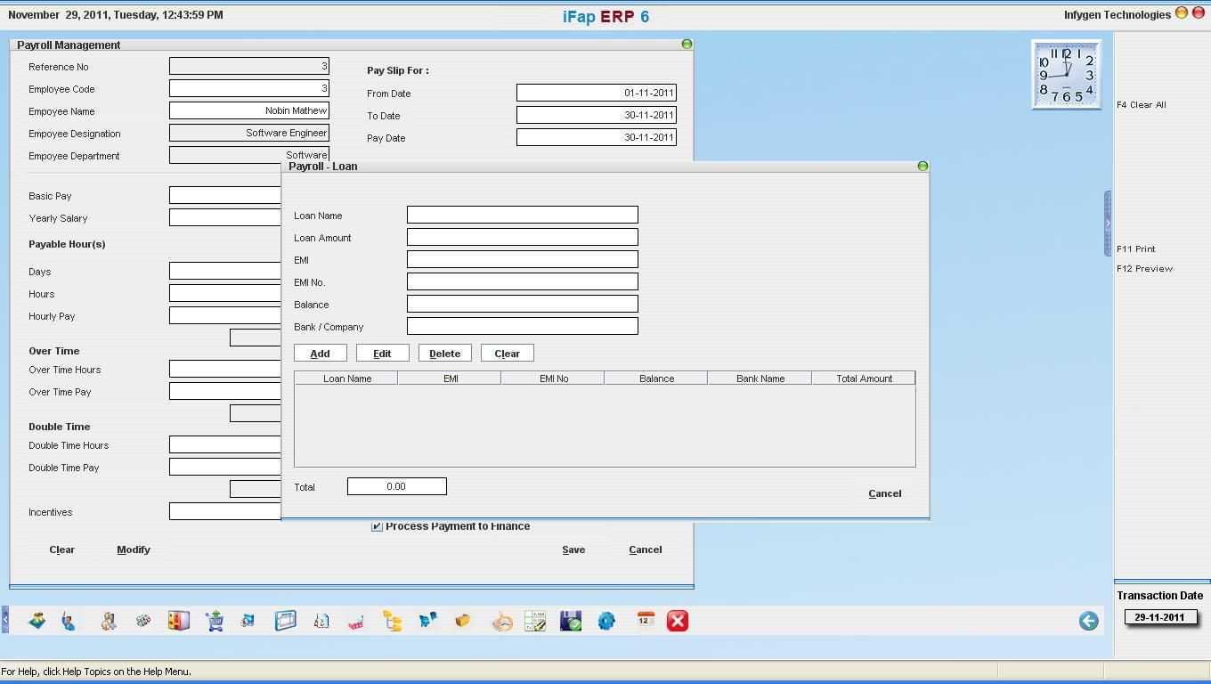
Task: Expand the right side panel handle
Action: (1108, 223)
